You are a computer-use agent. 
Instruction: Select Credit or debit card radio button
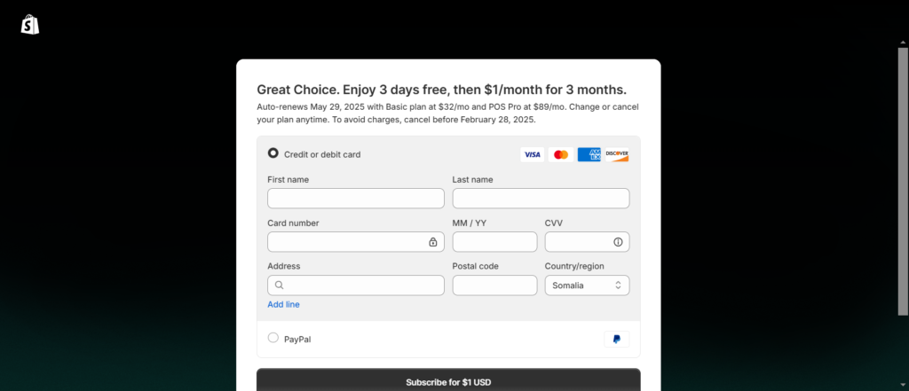273,152
